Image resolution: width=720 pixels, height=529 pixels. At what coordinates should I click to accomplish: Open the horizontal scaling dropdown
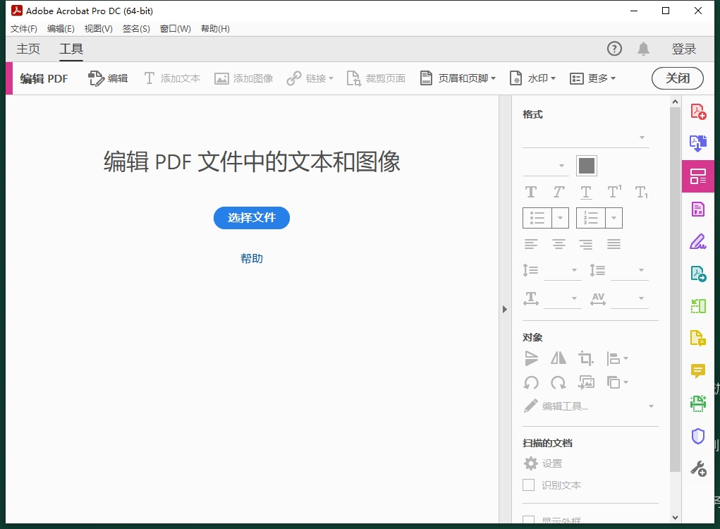coord(563,298)
